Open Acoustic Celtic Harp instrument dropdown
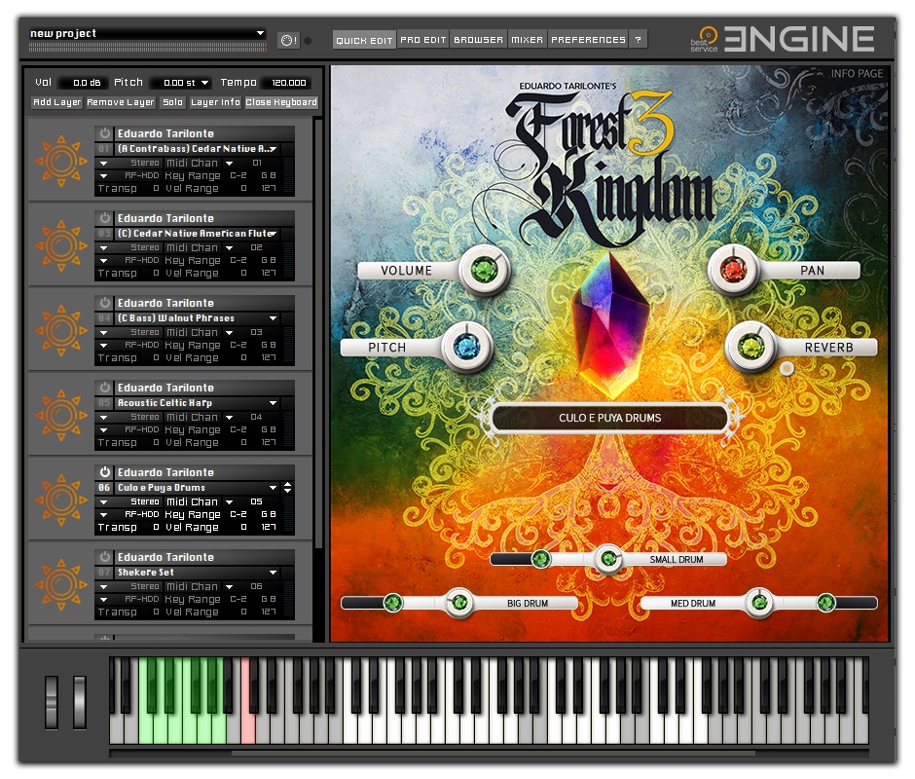This screenshot has height=779, width=915. coord(274,403)
